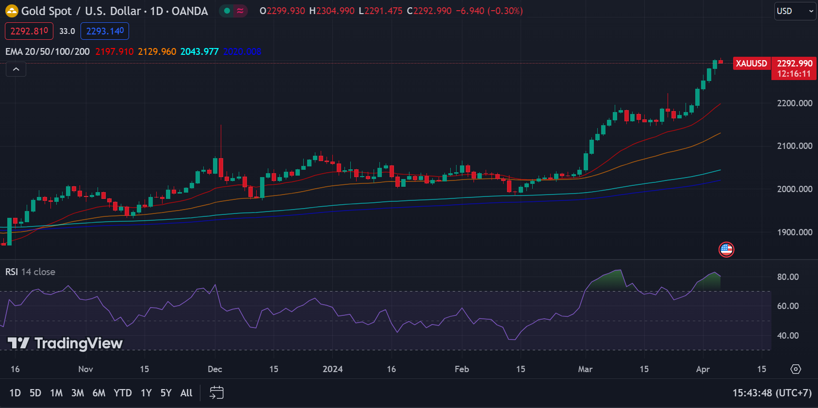The image size is (818, 408).
Task: Click the Gold Spot symbol logo icon
Action: (x=12, y=11)
